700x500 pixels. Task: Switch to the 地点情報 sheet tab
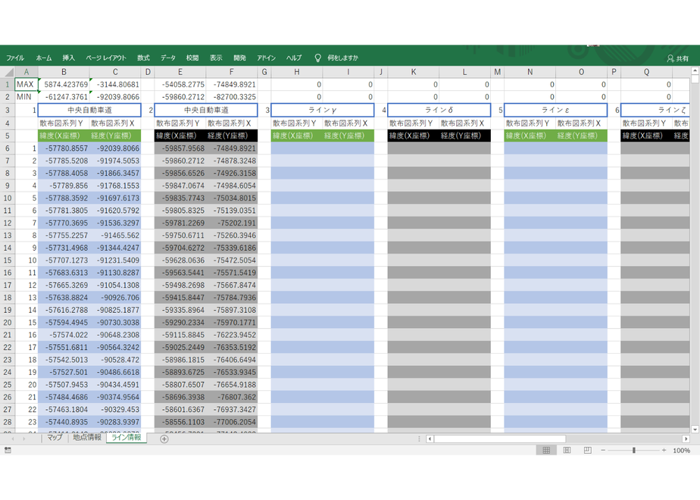(x=87, y=438)
